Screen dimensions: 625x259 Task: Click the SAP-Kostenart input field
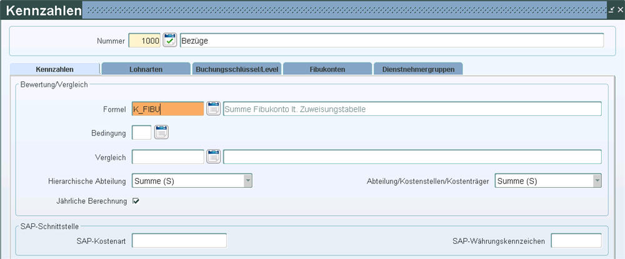coord(179,240)
